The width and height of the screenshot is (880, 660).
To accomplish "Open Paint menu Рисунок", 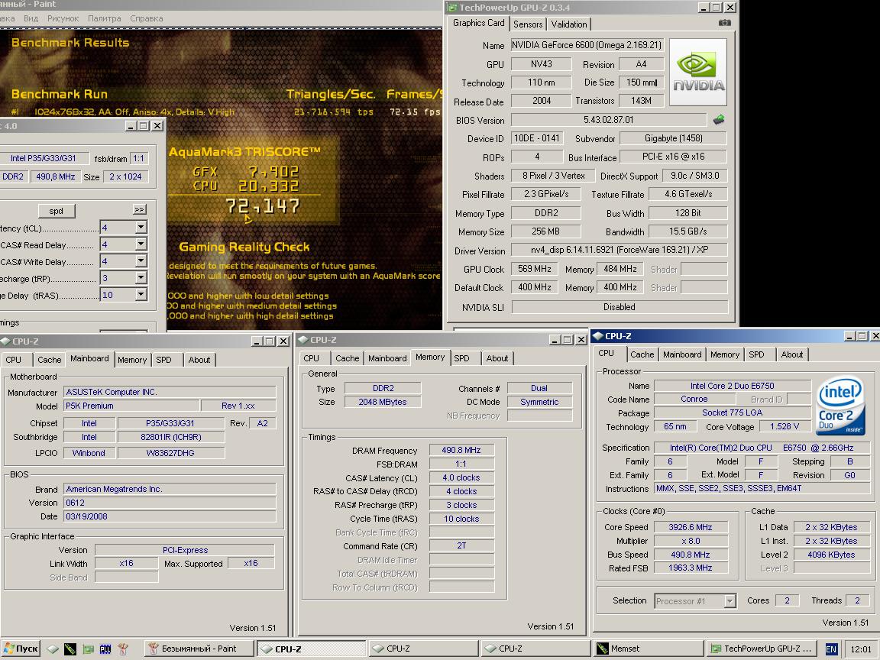I will pyautogui.click(x=63, y=18).
